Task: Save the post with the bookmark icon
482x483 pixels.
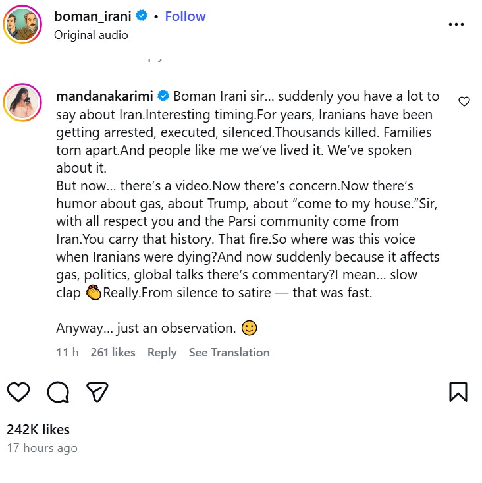Action: [458, 392]
